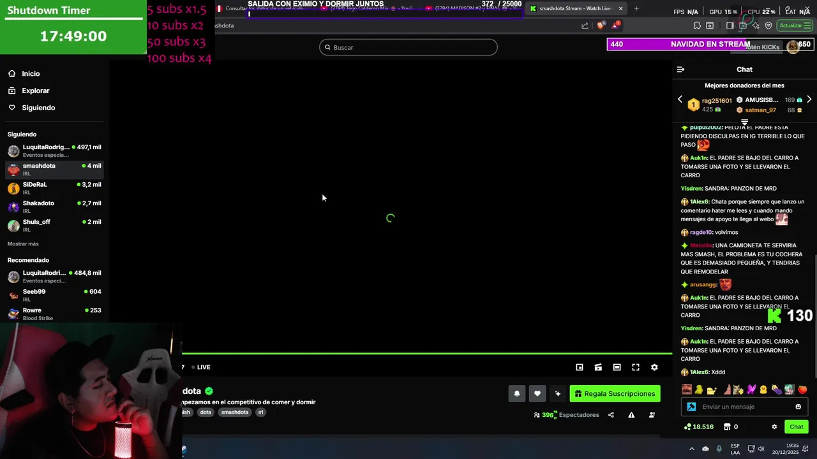
Task: Open the Brave Rewards triangle icon
Action: pos(615,25)
